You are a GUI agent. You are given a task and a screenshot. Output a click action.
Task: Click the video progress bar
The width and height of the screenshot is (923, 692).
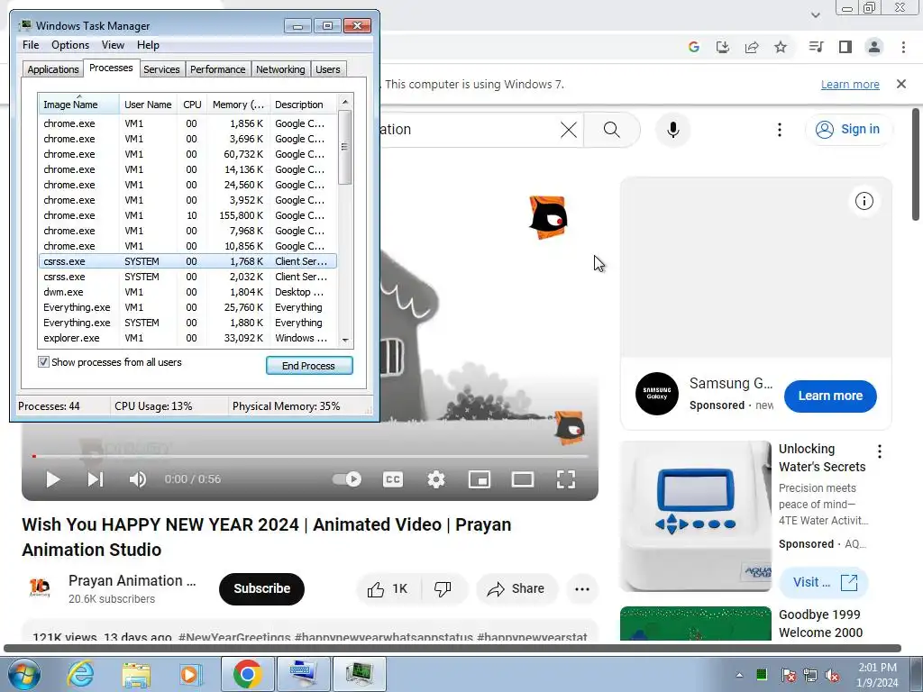tap(310, 456)
